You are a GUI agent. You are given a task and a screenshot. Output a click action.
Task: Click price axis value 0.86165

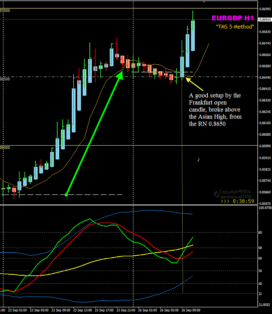(265, 123)
